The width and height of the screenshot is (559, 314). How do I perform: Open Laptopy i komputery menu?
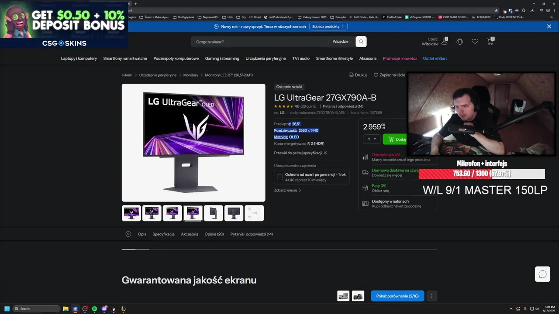pos(79,58)
